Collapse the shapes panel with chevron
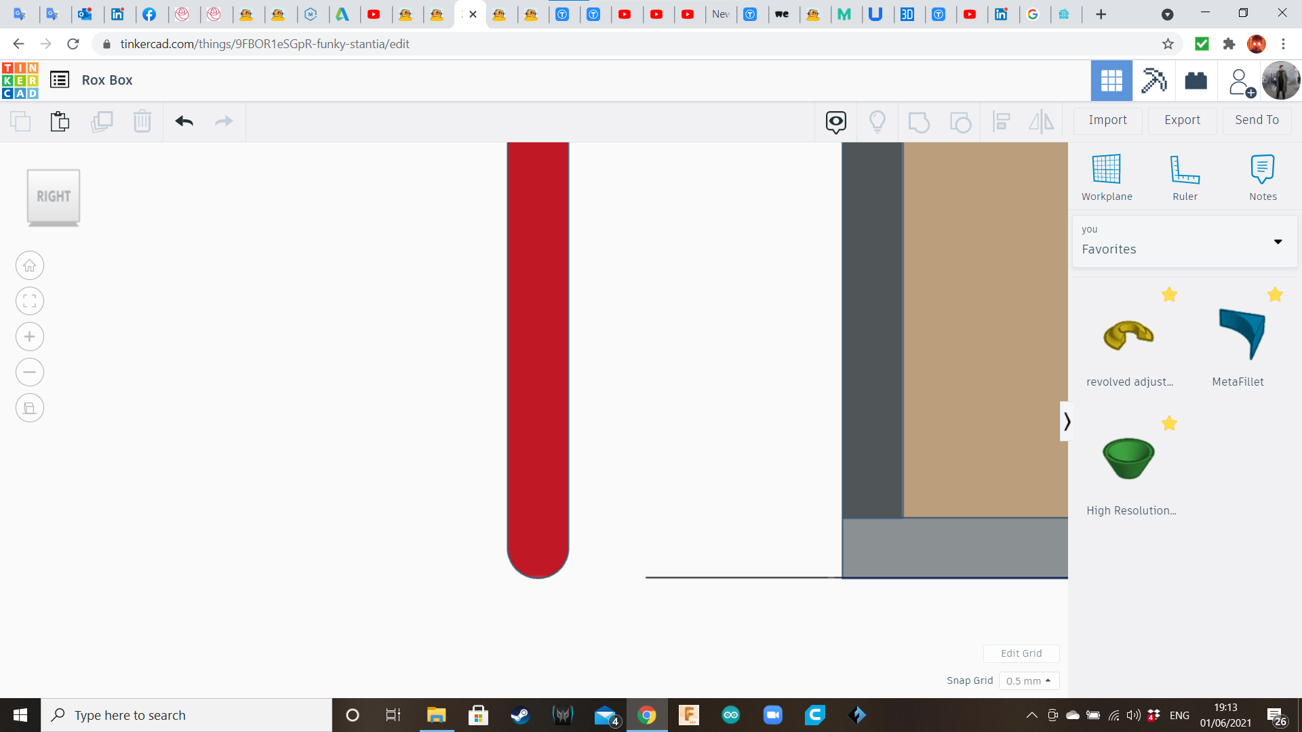This screenshot has height=732, width=1302. point(1067,422)
